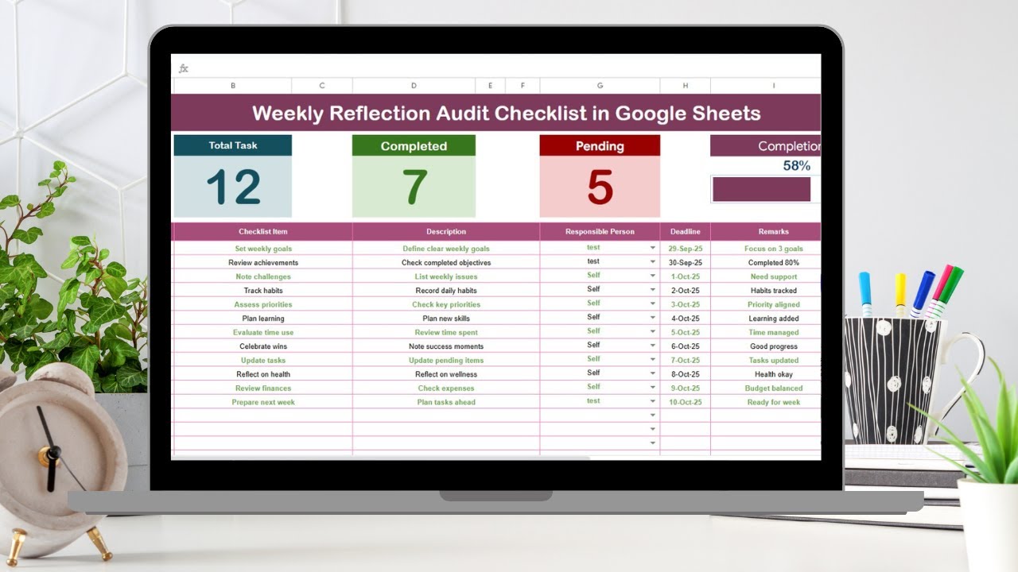Expand person dropdown in Plan learning row
The height and width of the screenshot is (572, 1018).
653,318
